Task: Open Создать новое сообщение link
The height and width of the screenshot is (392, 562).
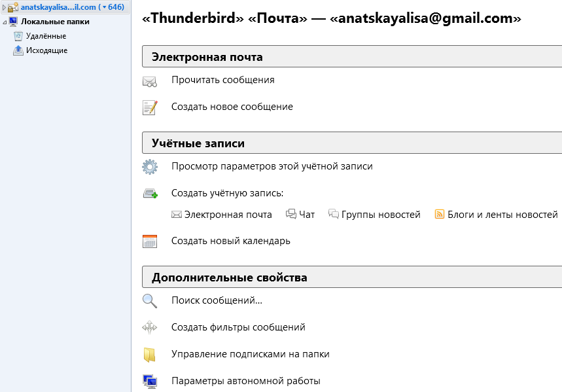Action: pos(232,107)
